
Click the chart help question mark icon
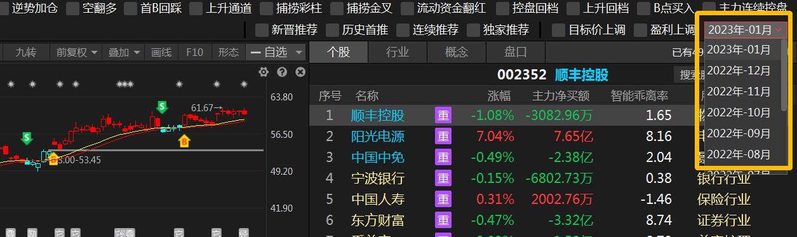click(x=282, y=72)
